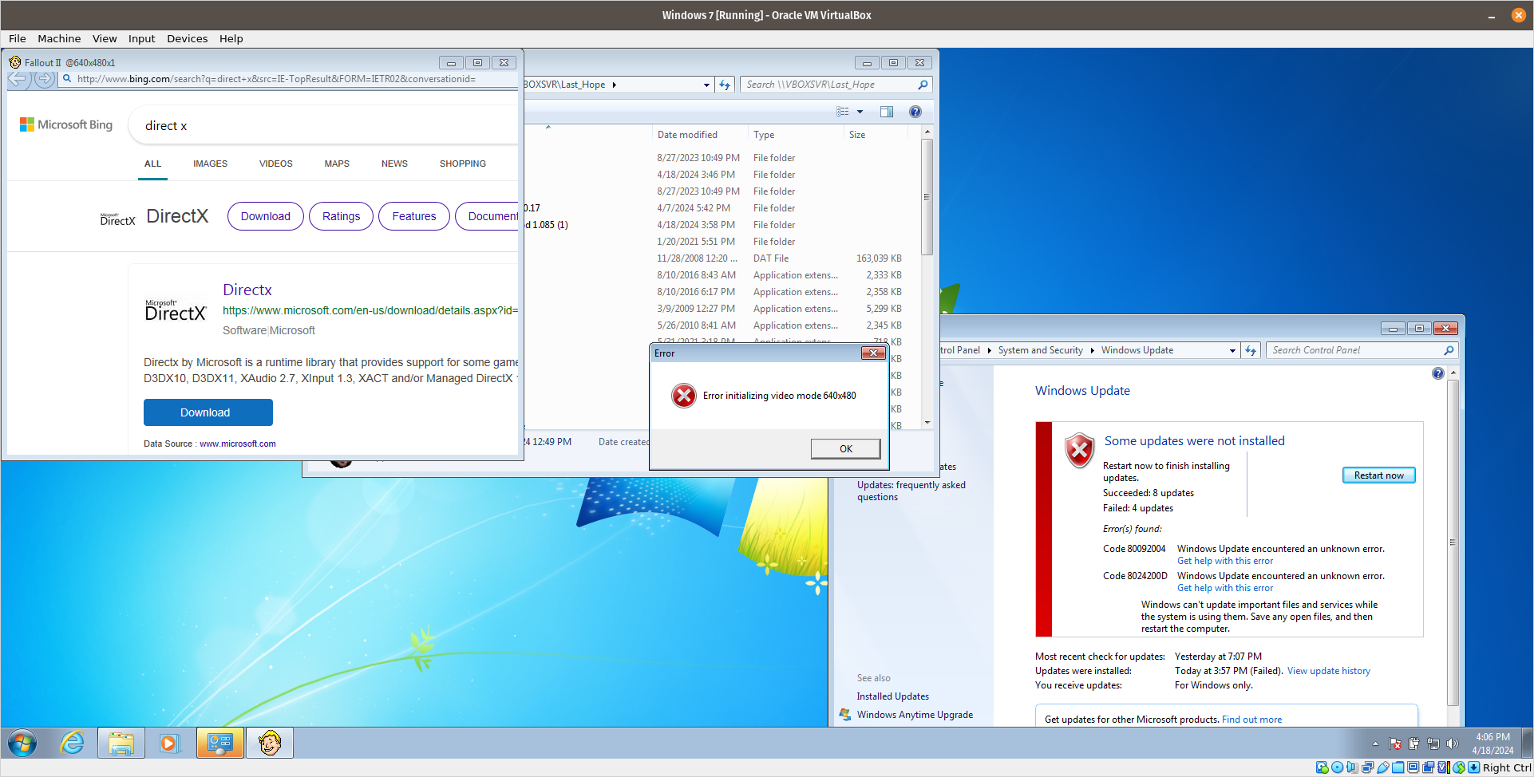This screenshot has height=777, width=1534.
Task: Switch to Bing SHOPPING tab
Action: (x=463, y=164)
